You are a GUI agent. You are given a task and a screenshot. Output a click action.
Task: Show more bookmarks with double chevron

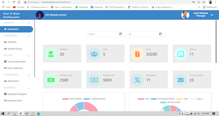tap(199, 7)
